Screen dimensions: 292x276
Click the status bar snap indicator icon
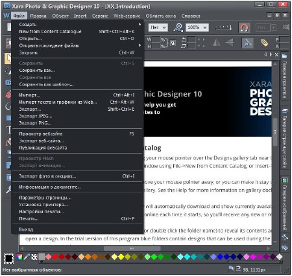click(x=238, y=268)
